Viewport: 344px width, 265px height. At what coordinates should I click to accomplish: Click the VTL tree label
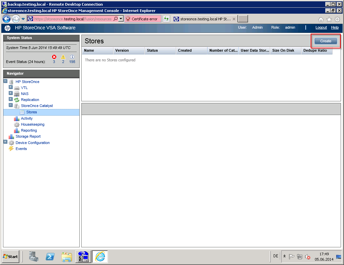[24, 88]
